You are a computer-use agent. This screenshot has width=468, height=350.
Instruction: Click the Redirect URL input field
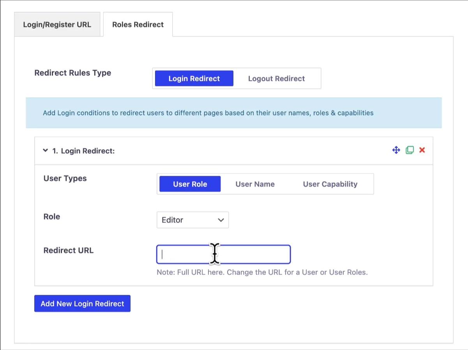224,255
